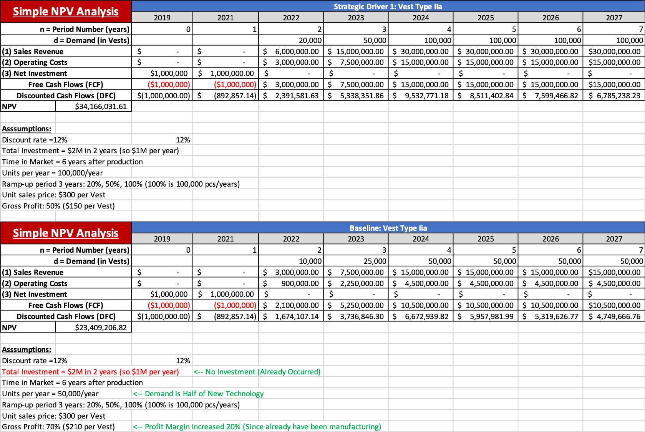Select the Baseline discounted cash flow $6,672,939.82
Screen dimensions: 645x432
coord(421,316)
